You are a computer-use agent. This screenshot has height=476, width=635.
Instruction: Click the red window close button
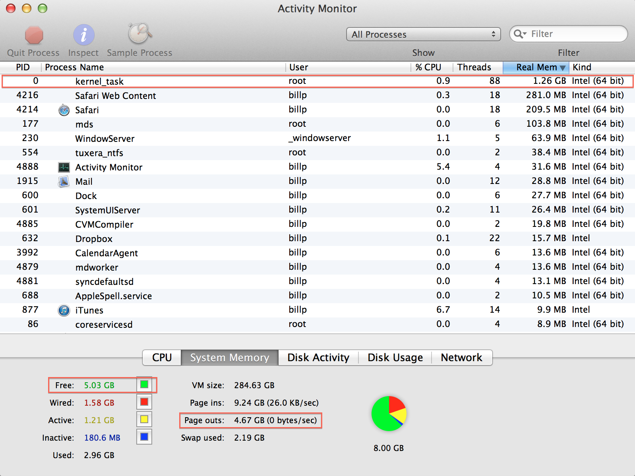[11, 8]
